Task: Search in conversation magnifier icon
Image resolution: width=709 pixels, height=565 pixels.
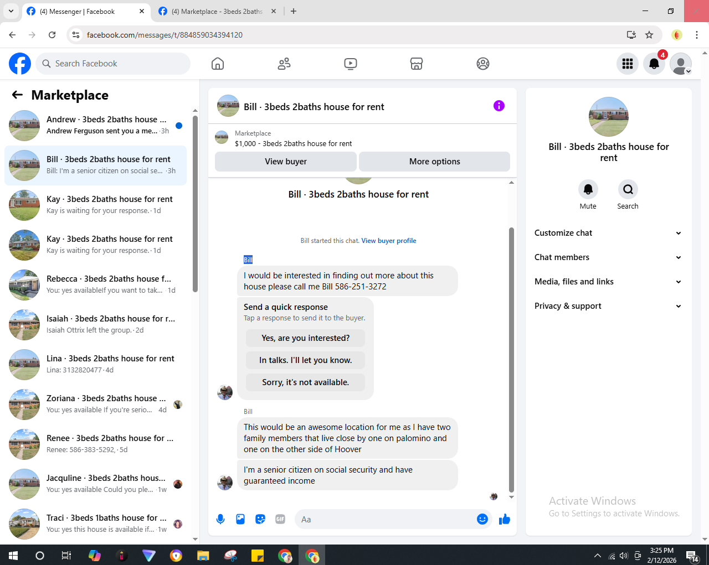Action: pyautogui.click(x=628, y=189)
